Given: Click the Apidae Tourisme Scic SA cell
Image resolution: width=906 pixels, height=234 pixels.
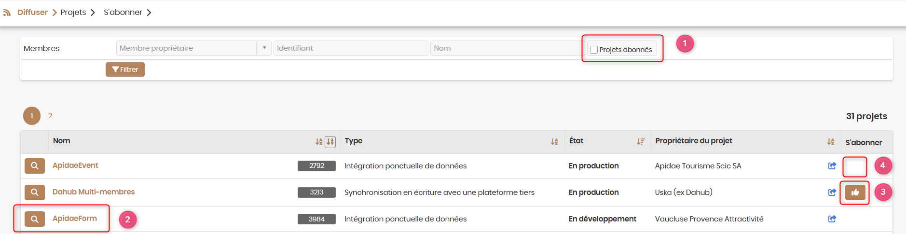Looking at the screenshot, I should 698,165.
